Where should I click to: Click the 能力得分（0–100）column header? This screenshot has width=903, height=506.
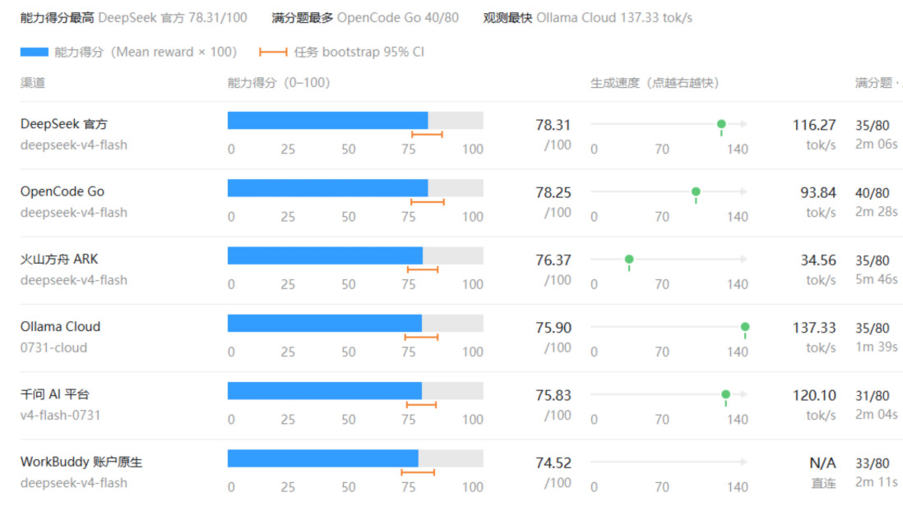pos(279,83)
